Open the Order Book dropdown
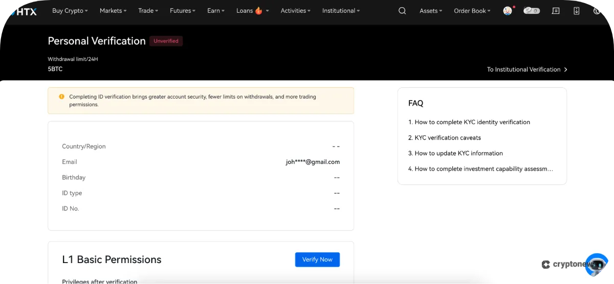This screenshot has width=614, height=284. [x=472, y=11]
